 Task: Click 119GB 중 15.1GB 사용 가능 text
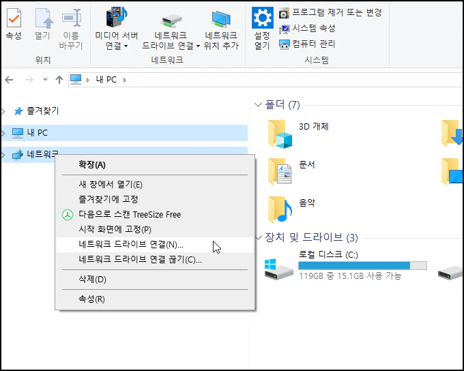click(350, 276)
